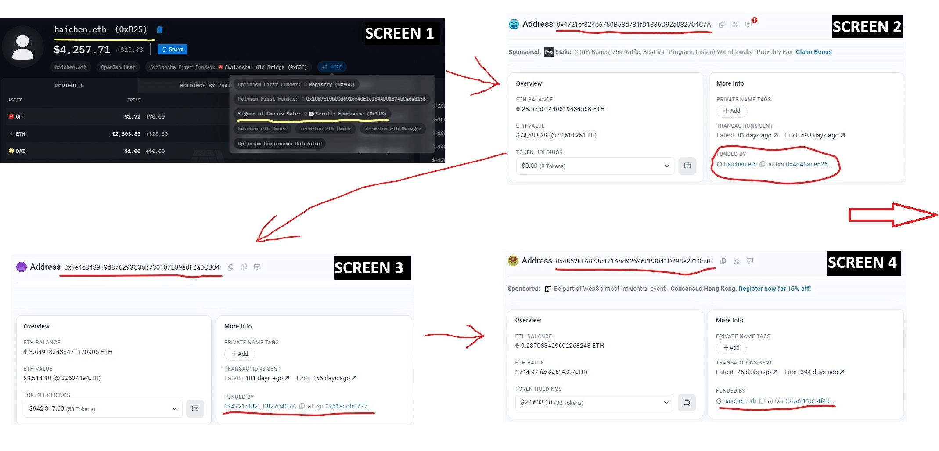Screen dimensions: 939x451
Task: Expand the $0.00 (8 Tokens) dropdown
Action: (595, 166)
